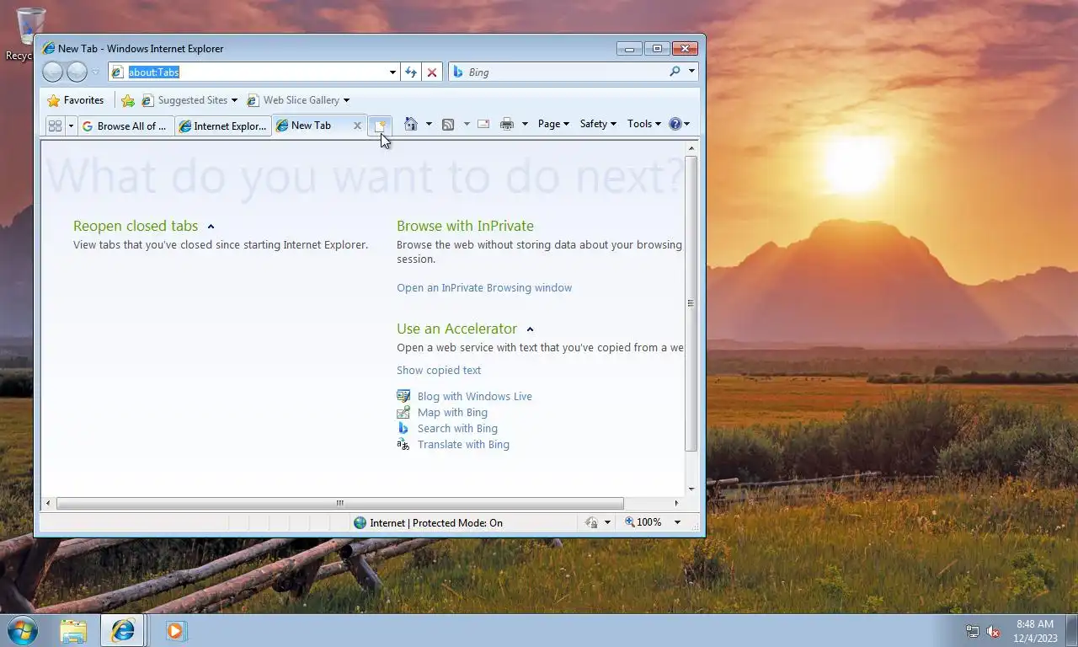Click the Map with Bing link

click(x=452, y=413)
